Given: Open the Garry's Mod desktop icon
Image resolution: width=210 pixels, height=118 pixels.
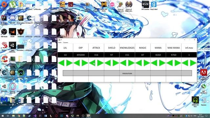Looking at the screenshot, I should tap(154, 5).
